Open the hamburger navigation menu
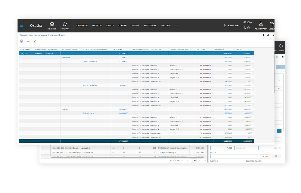The width and height of the screenshot is (301, 193). tap(21, 25)
